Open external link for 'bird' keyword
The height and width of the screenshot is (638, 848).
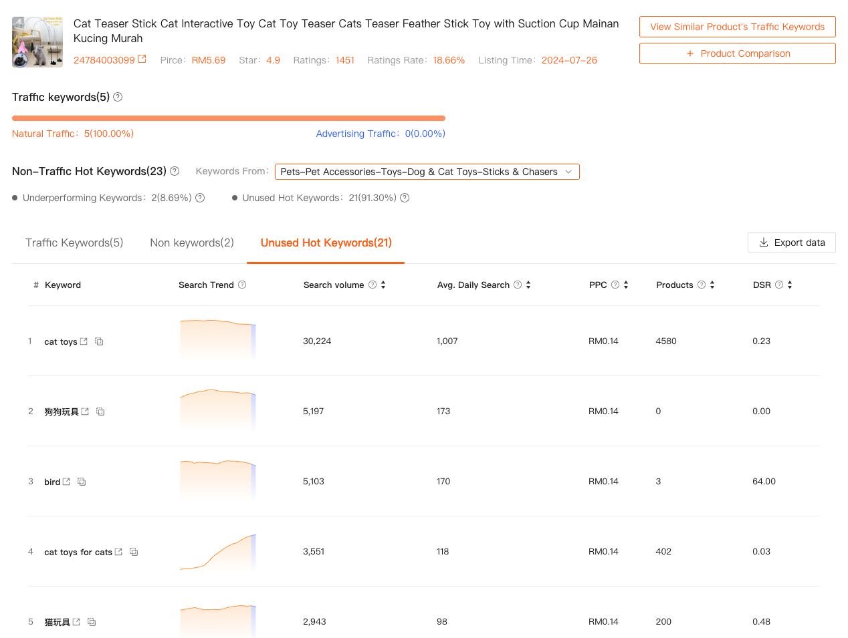coord(66,482)
